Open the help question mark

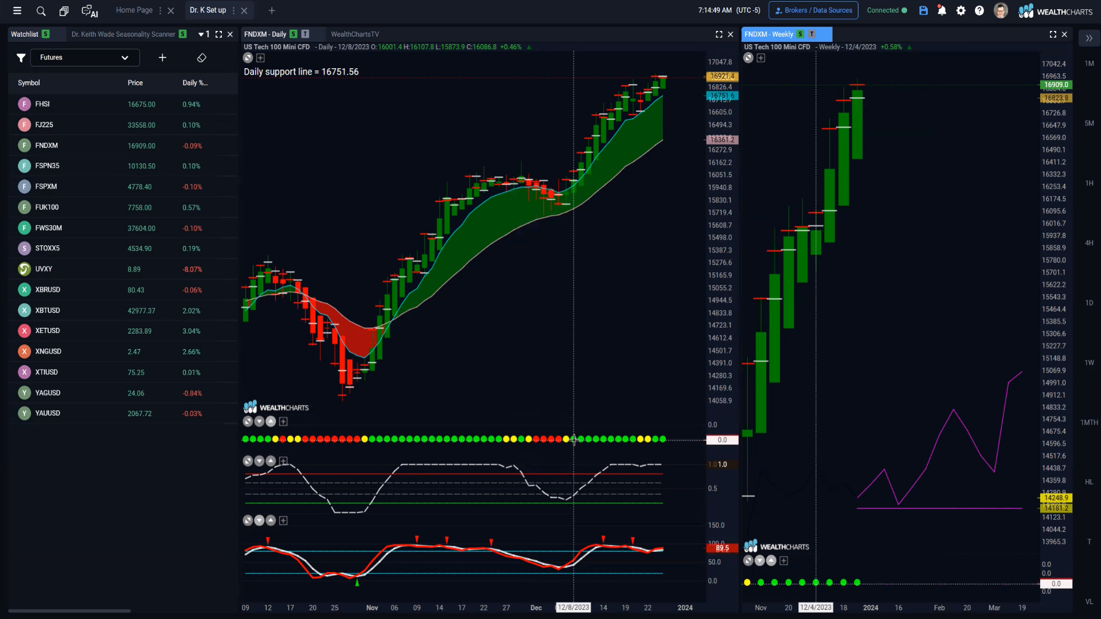click(x=979, y=10)
